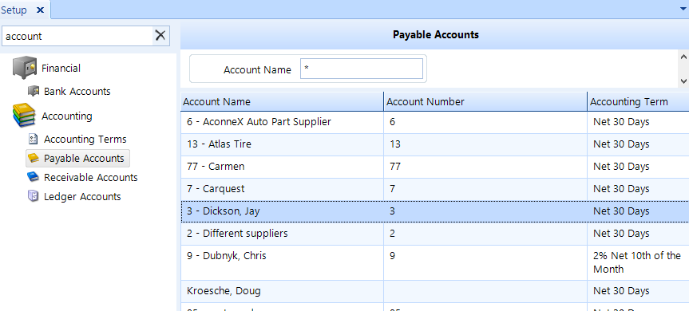Clear the account search box
Image resolution: width=689 pixels, height=311 pixels.
pyautogui.click(x=160, y=36)
